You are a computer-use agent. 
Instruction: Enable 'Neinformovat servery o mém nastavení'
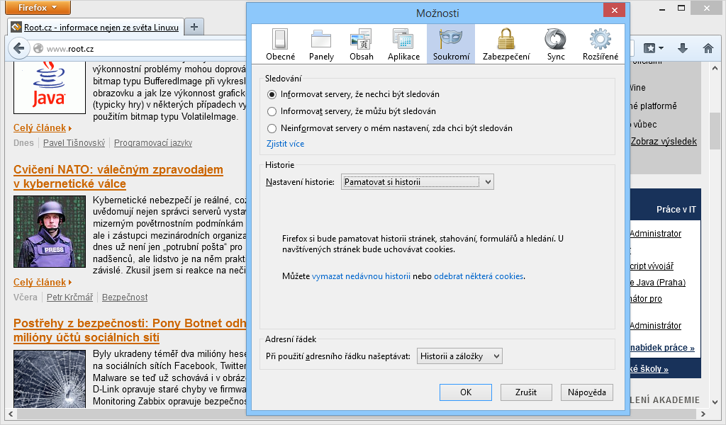pos(272,127)
